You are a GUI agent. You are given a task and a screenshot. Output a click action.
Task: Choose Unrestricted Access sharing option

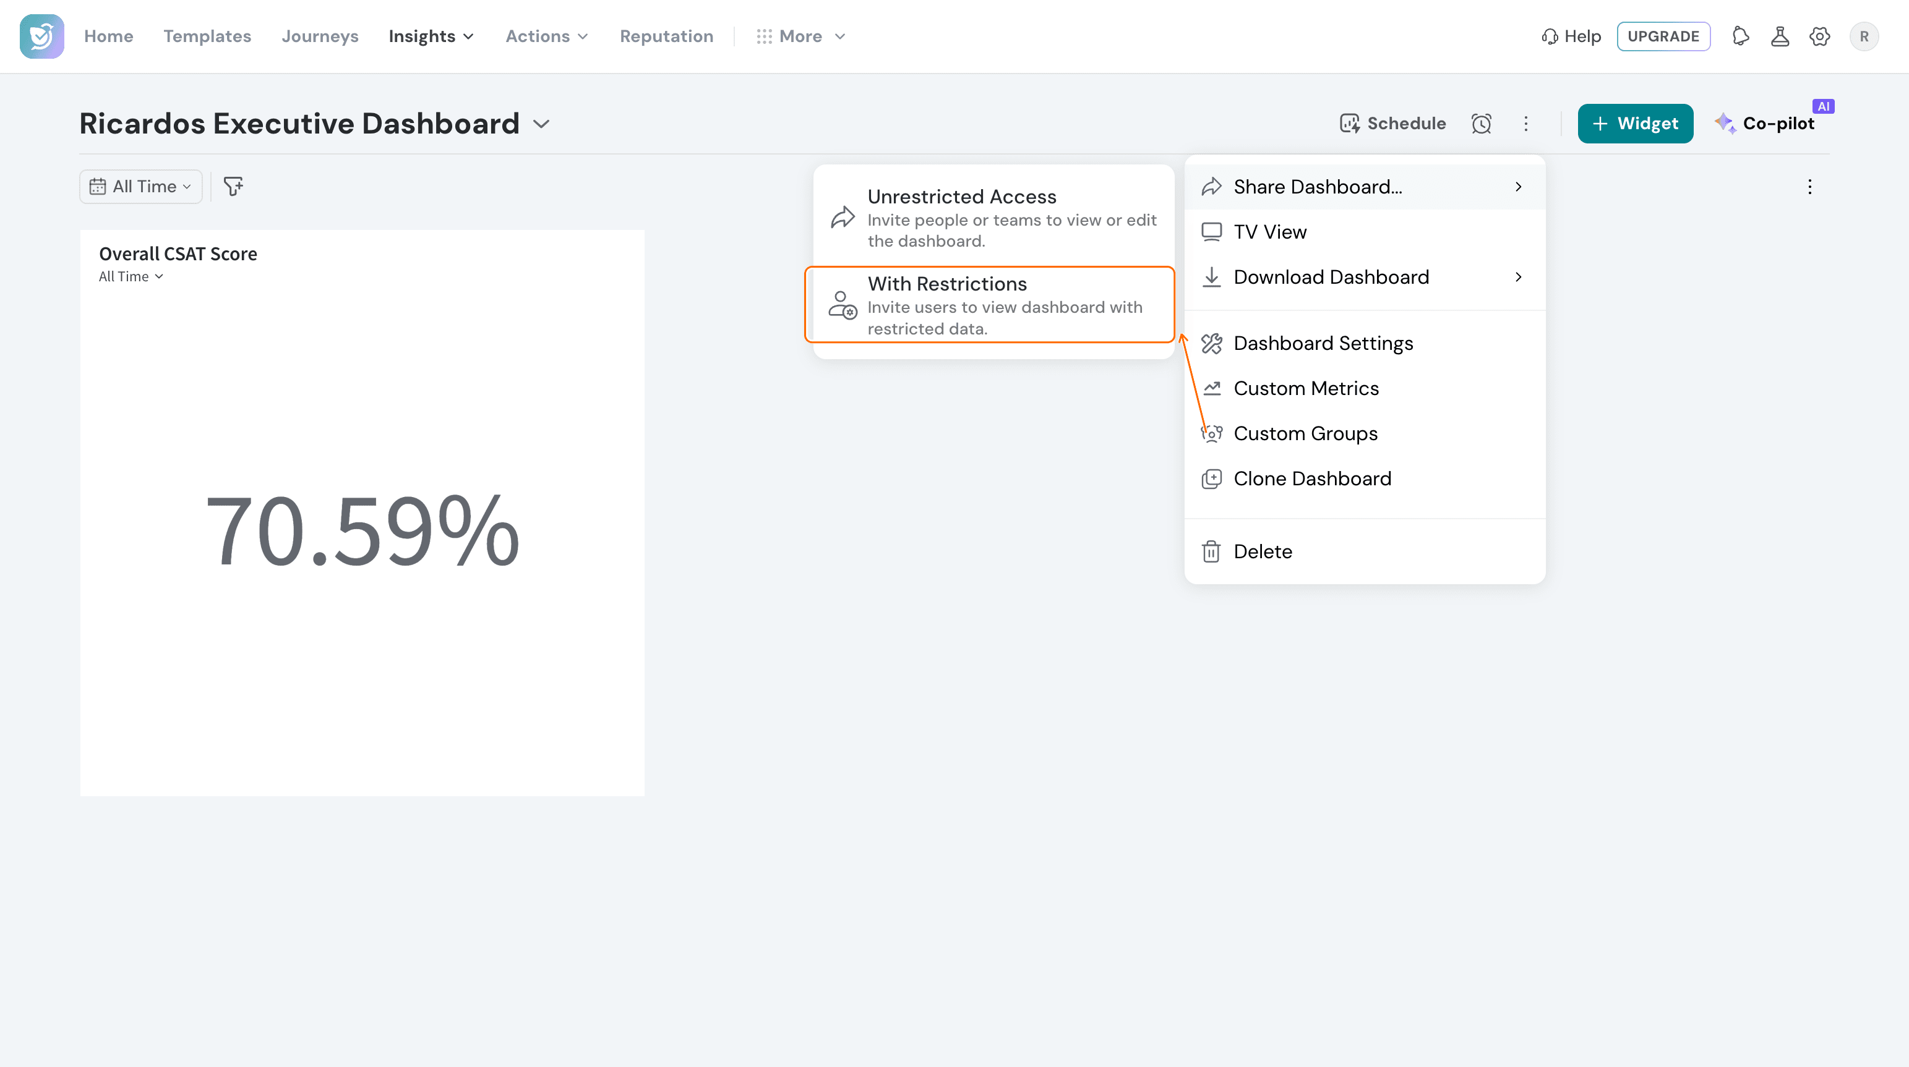click(993, 218)
